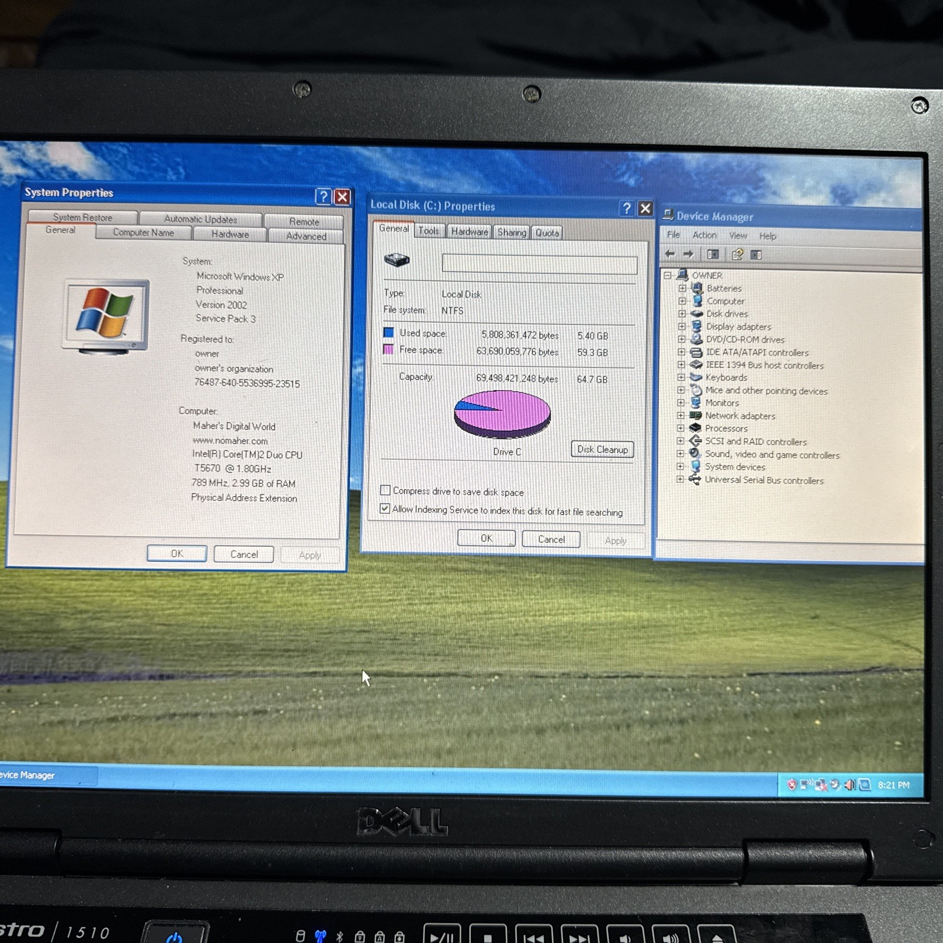Click the magenta Free space color swatch
The image size is (943, 943).
(x=388, y=349)
